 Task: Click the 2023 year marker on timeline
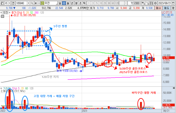click(x=84, y=111)
